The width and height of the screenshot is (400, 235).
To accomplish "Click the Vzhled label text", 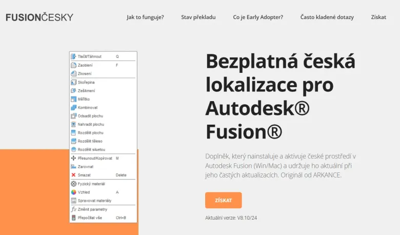I will pos(84,192).
